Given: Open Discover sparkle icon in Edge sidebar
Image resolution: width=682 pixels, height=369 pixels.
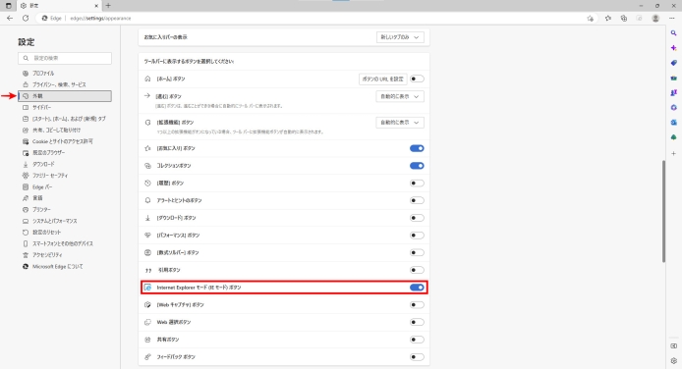Looking at the screenshot, I should tap(674, 48).
